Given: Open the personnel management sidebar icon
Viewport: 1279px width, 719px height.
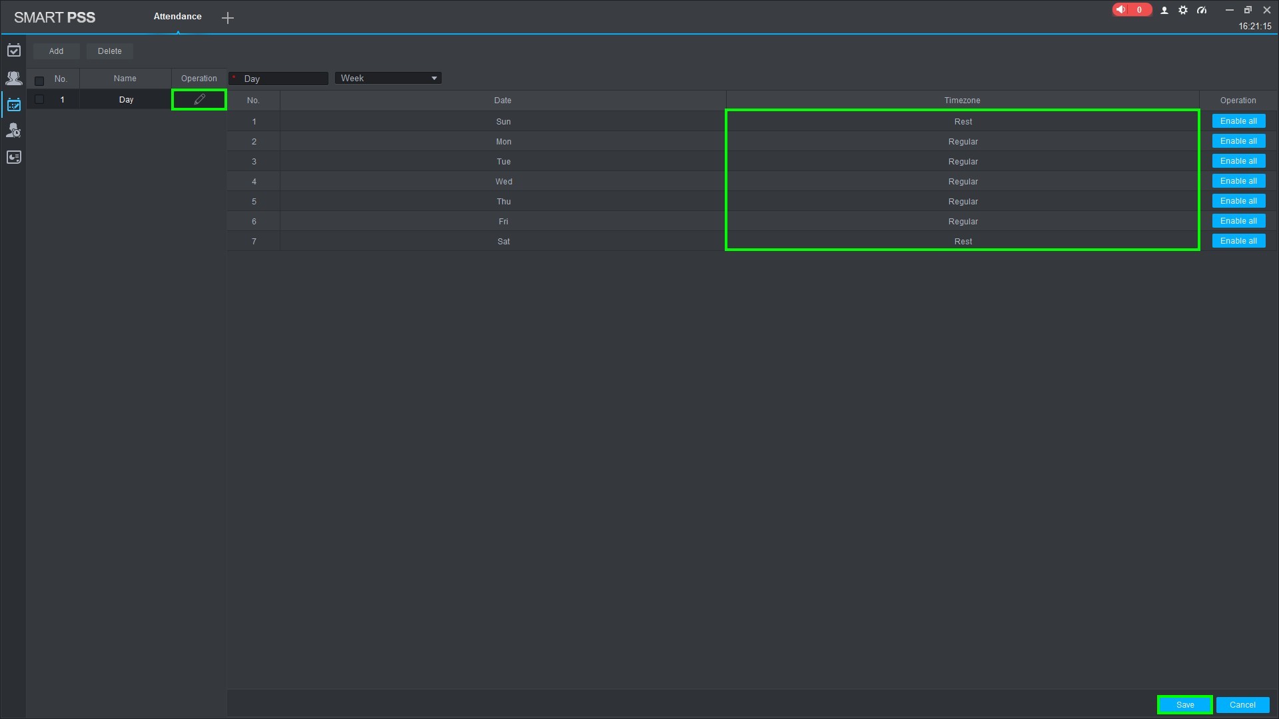Looking at the screenshot, I should pos(13,78).
